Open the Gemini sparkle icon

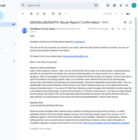pyautogui.click(x=121, y=6)
